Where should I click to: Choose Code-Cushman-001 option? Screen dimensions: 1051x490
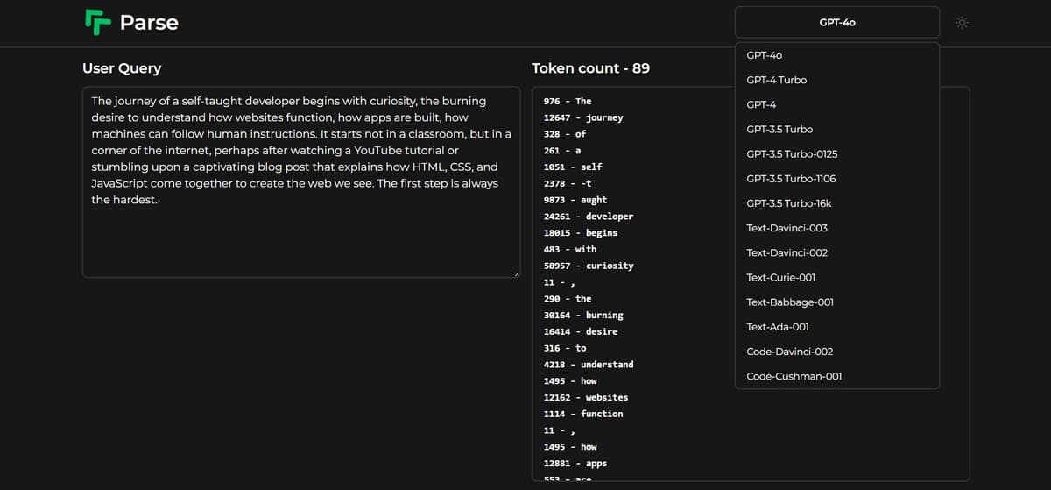794,376
